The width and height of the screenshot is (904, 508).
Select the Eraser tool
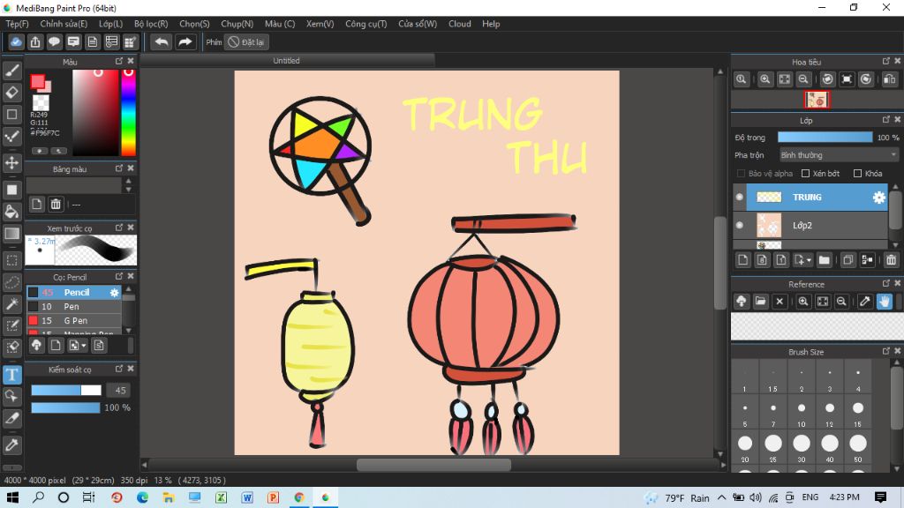click(x=12, y=92)
